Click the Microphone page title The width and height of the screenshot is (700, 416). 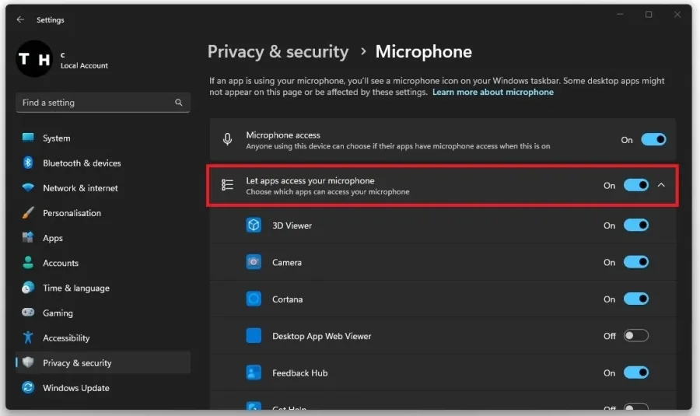tap(423, 52)
